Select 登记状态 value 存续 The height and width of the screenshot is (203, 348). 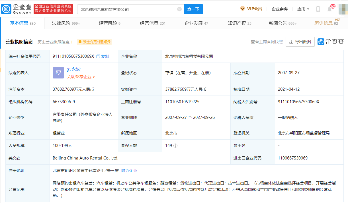coord(188,73)
